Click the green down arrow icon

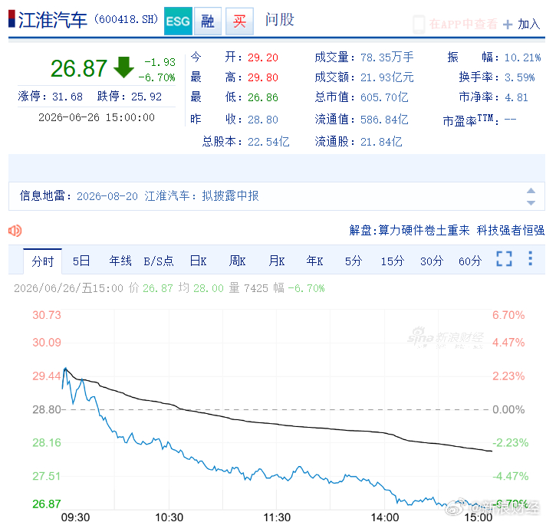point(123,67)
